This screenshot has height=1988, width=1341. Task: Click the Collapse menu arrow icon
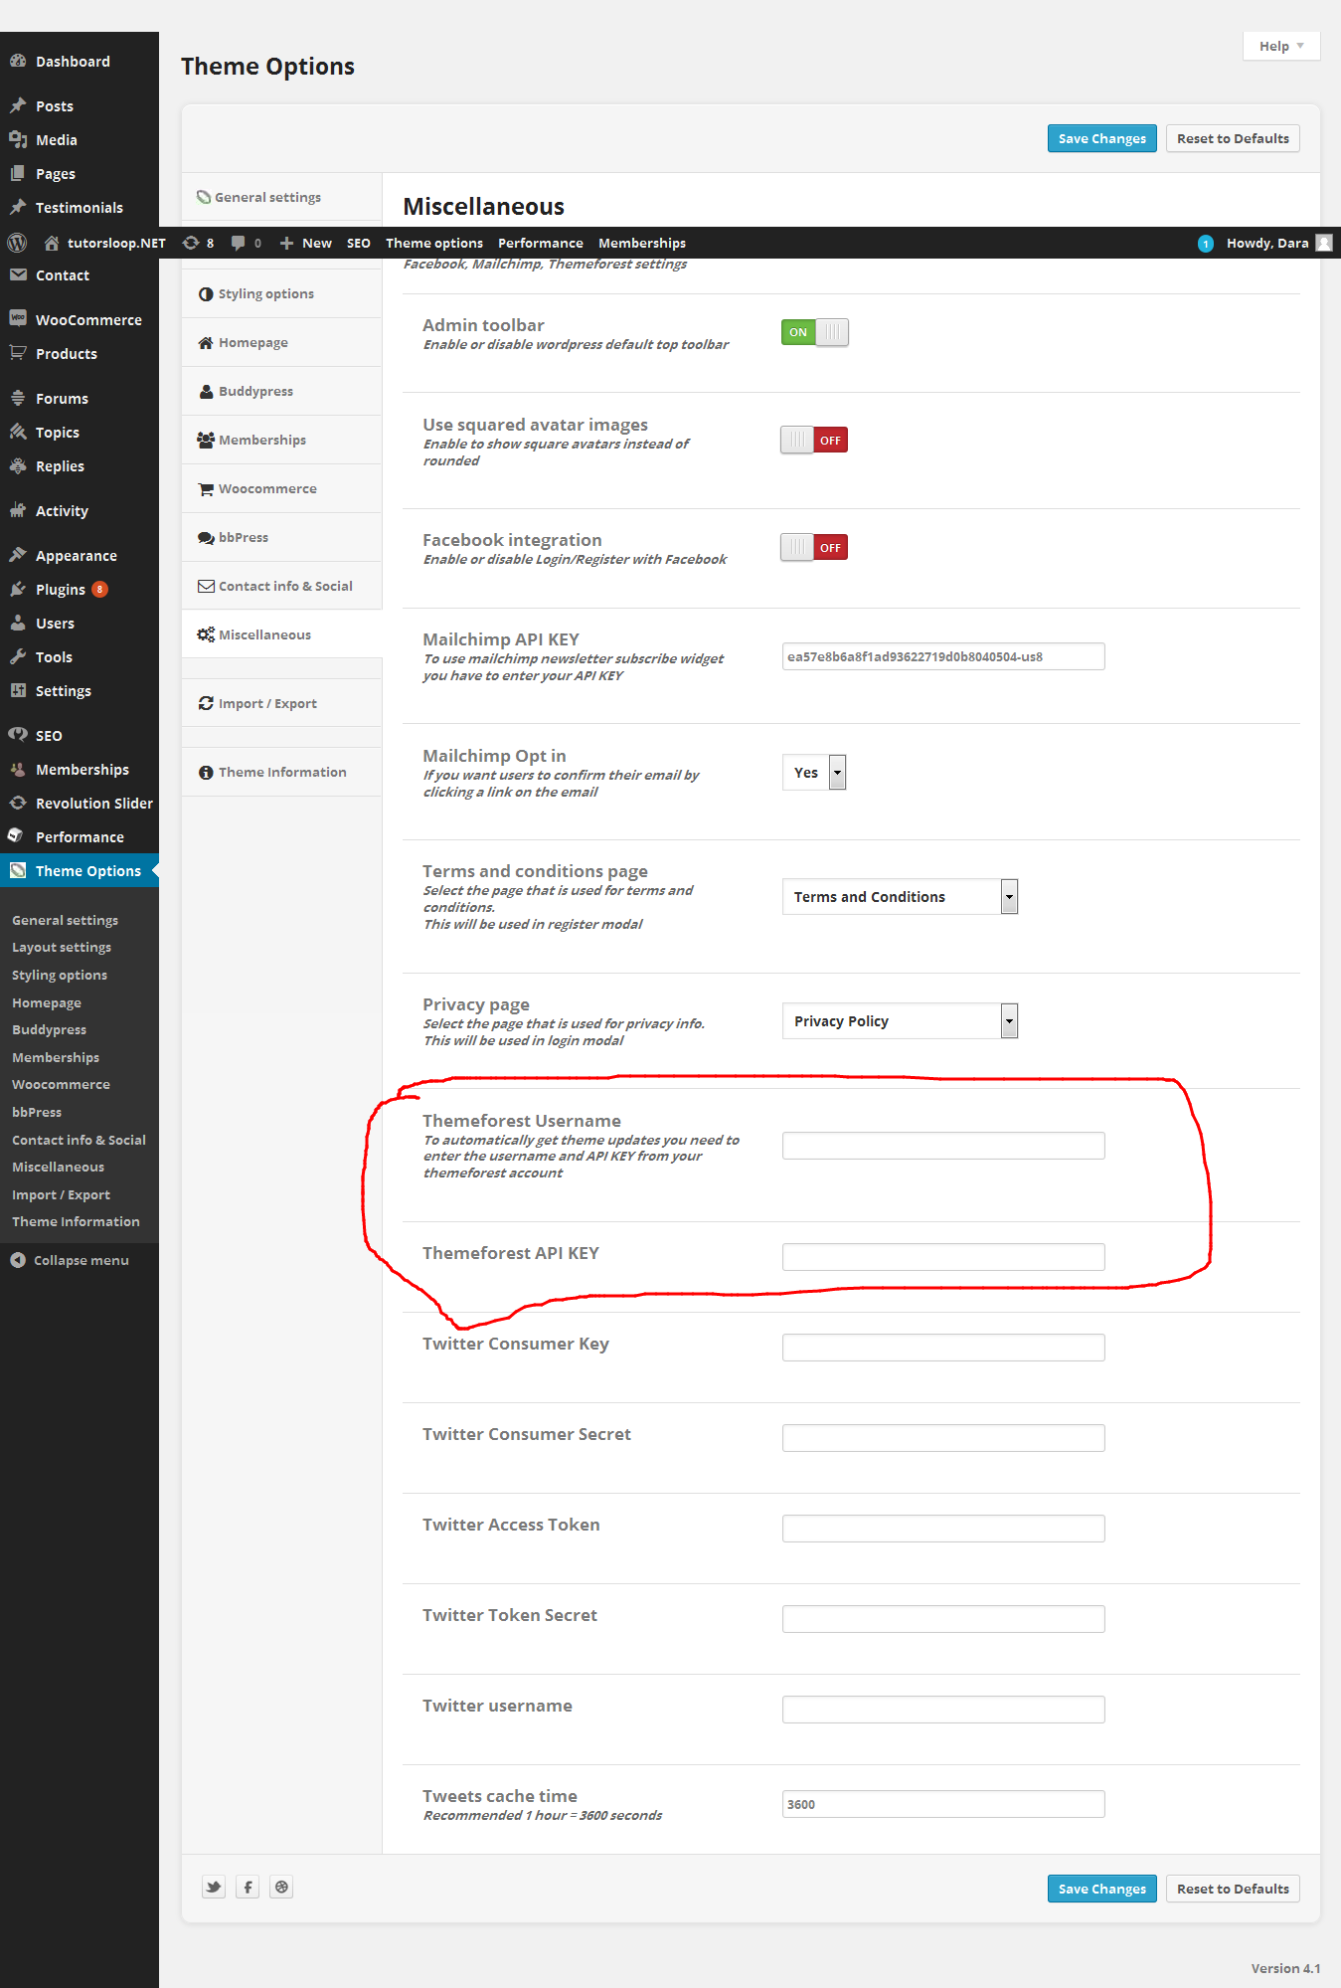coord(18,1260)
